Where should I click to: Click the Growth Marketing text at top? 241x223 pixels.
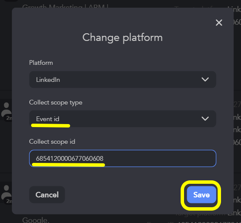[x=65, y=6]
